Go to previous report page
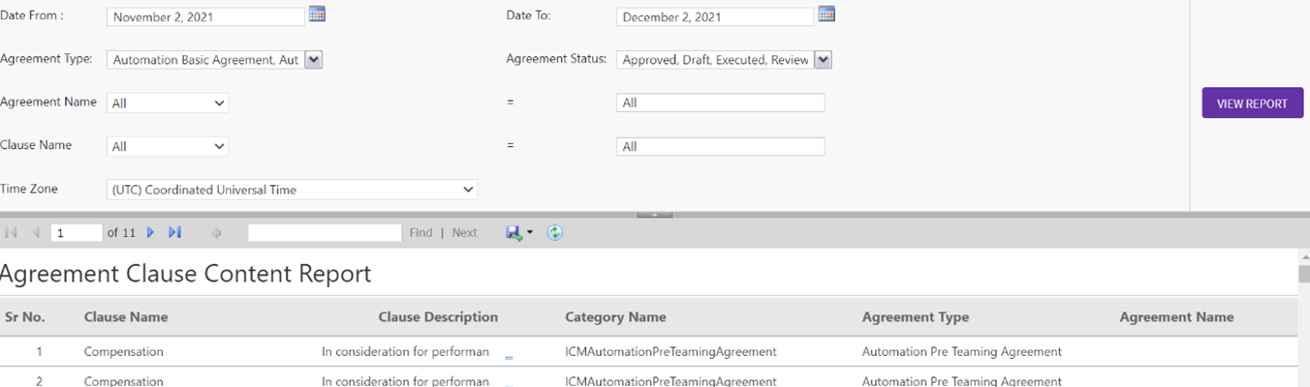This screenshot has width=1310, height=387. coord(36,232)
